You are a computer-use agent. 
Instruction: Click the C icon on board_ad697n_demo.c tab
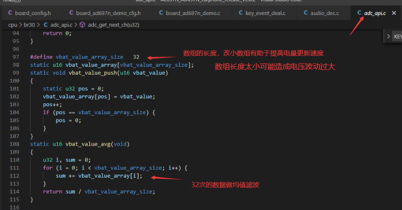161,13
